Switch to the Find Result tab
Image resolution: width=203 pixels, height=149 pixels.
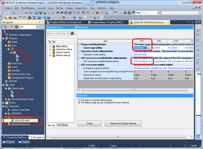pyautogui.click(x=62, y=125)
